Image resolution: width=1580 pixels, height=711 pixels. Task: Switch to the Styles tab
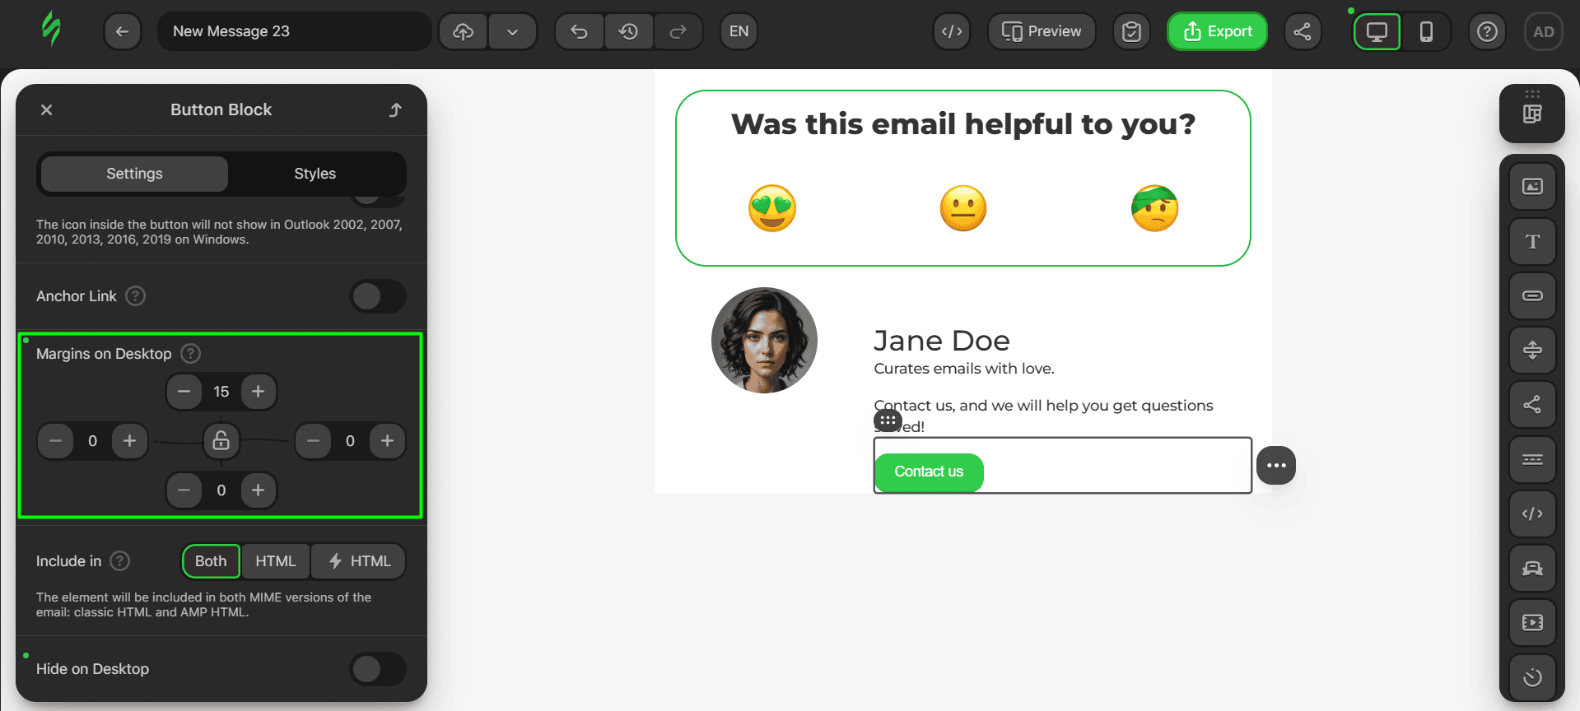(x=315, y=174)
